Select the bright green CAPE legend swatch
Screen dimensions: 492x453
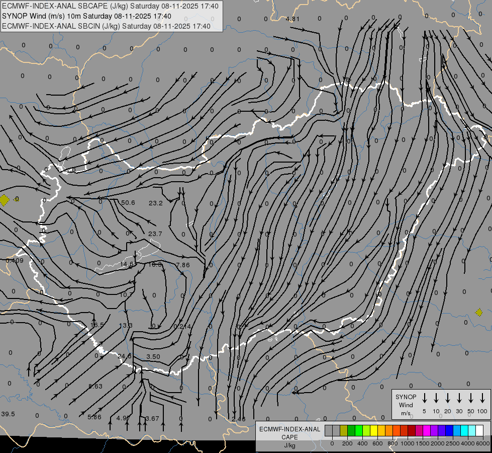pyautogui.click(x=359, y=430)
